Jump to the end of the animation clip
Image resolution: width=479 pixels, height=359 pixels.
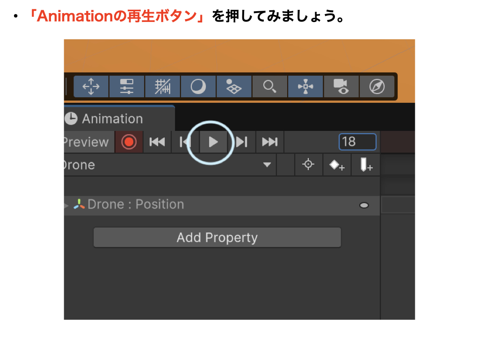tap(269, 142)
